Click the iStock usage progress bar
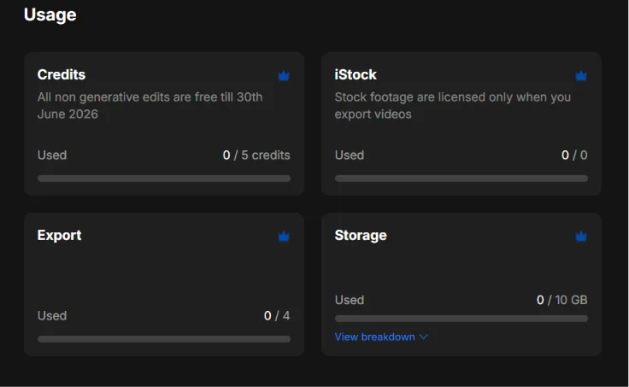 pos(461,179)
